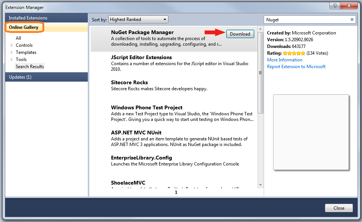This screenshot has height=222, width=362.
Task: Select the Templates category label
Action: point(26,52)
